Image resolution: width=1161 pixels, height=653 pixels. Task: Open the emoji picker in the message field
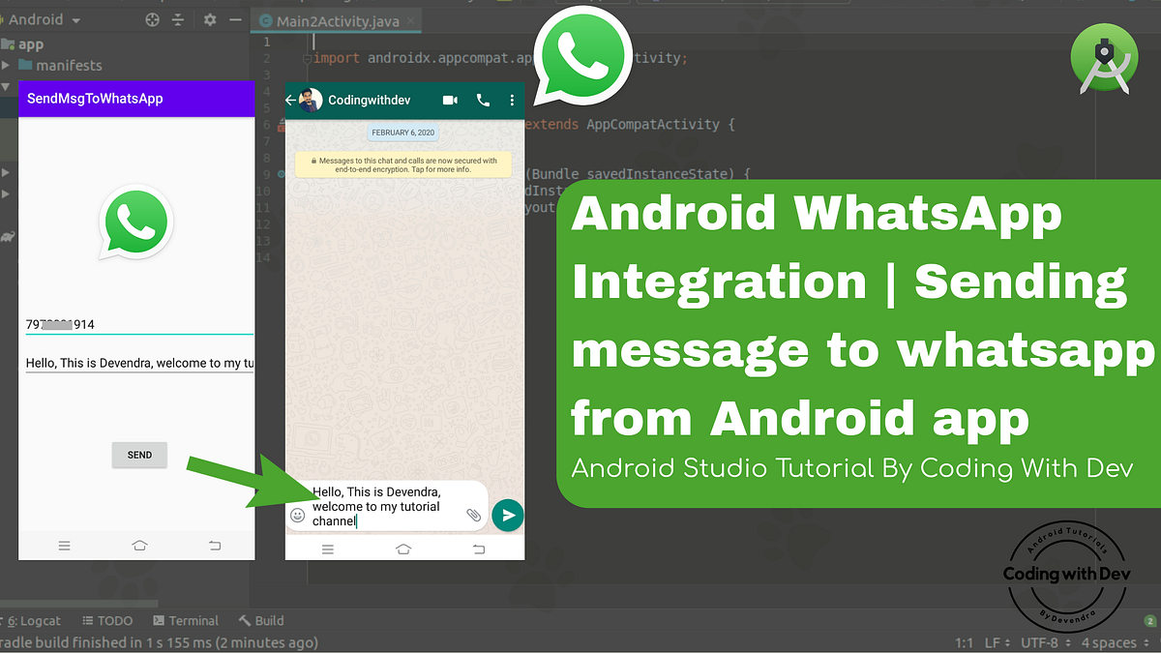coord(298,516)
